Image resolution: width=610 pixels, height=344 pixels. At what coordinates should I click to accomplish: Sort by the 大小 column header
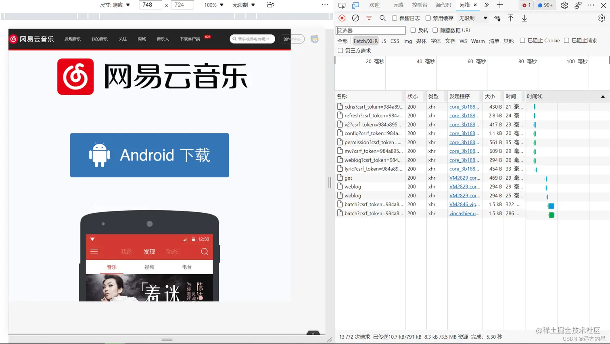493,96
